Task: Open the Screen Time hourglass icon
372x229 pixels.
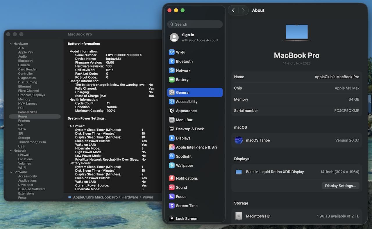Action: pos(172,206)
